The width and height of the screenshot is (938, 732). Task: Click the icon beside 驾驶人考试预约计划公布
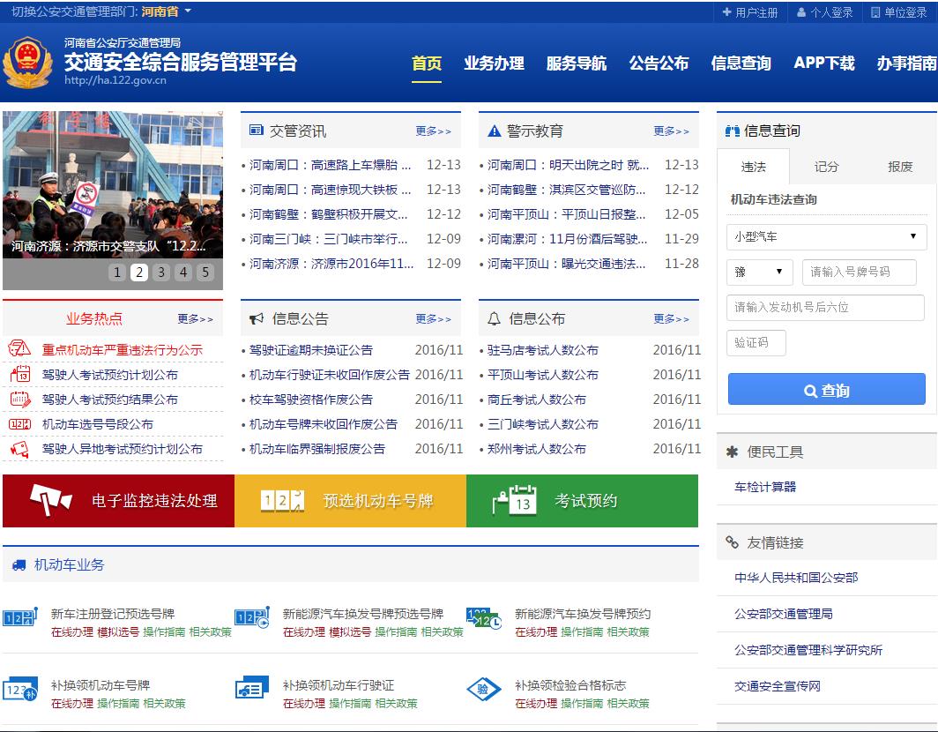tap(19, 375)
